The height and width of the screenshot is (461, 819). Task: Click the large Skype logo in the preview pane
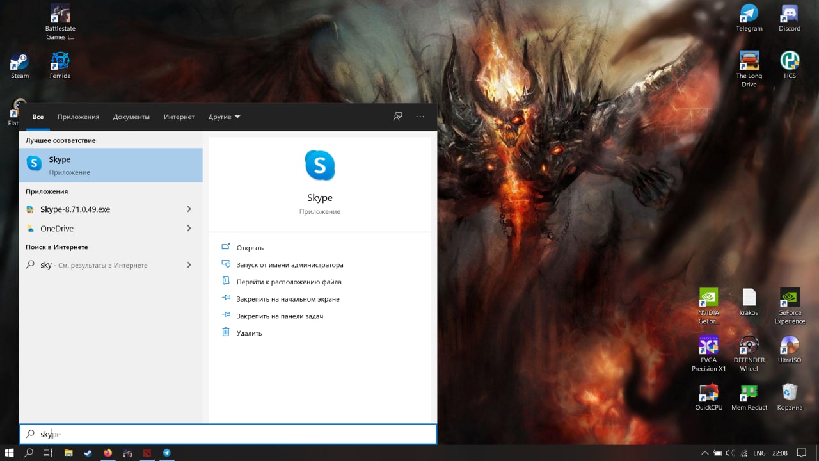(319, 165)
